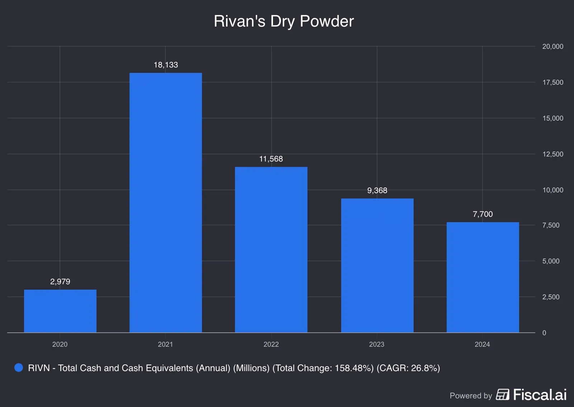Click the chart title 'Rivan's Dry Powder'
This screenshot has height=407, width=574.
pos(284,21)
